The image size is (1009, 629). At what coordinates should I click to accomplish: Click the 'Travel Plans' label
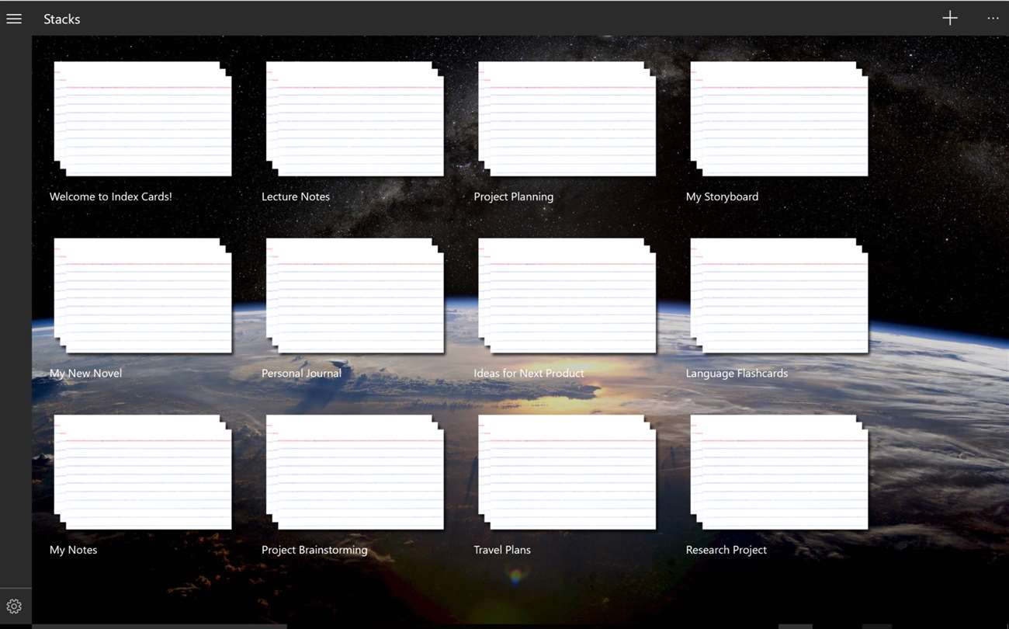click(x=502, y=550)
